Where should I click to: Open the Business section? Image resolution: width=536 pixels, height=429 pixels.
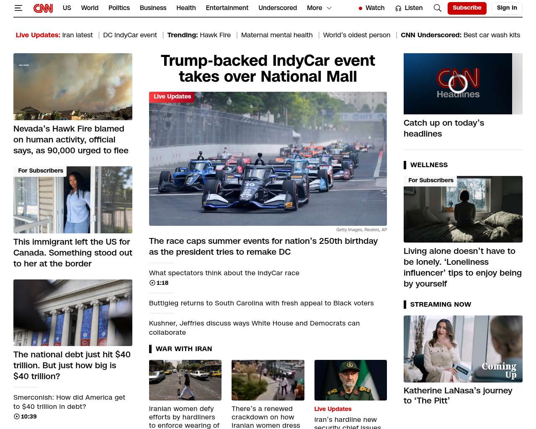pyautogui.click(x=153, y=8)
